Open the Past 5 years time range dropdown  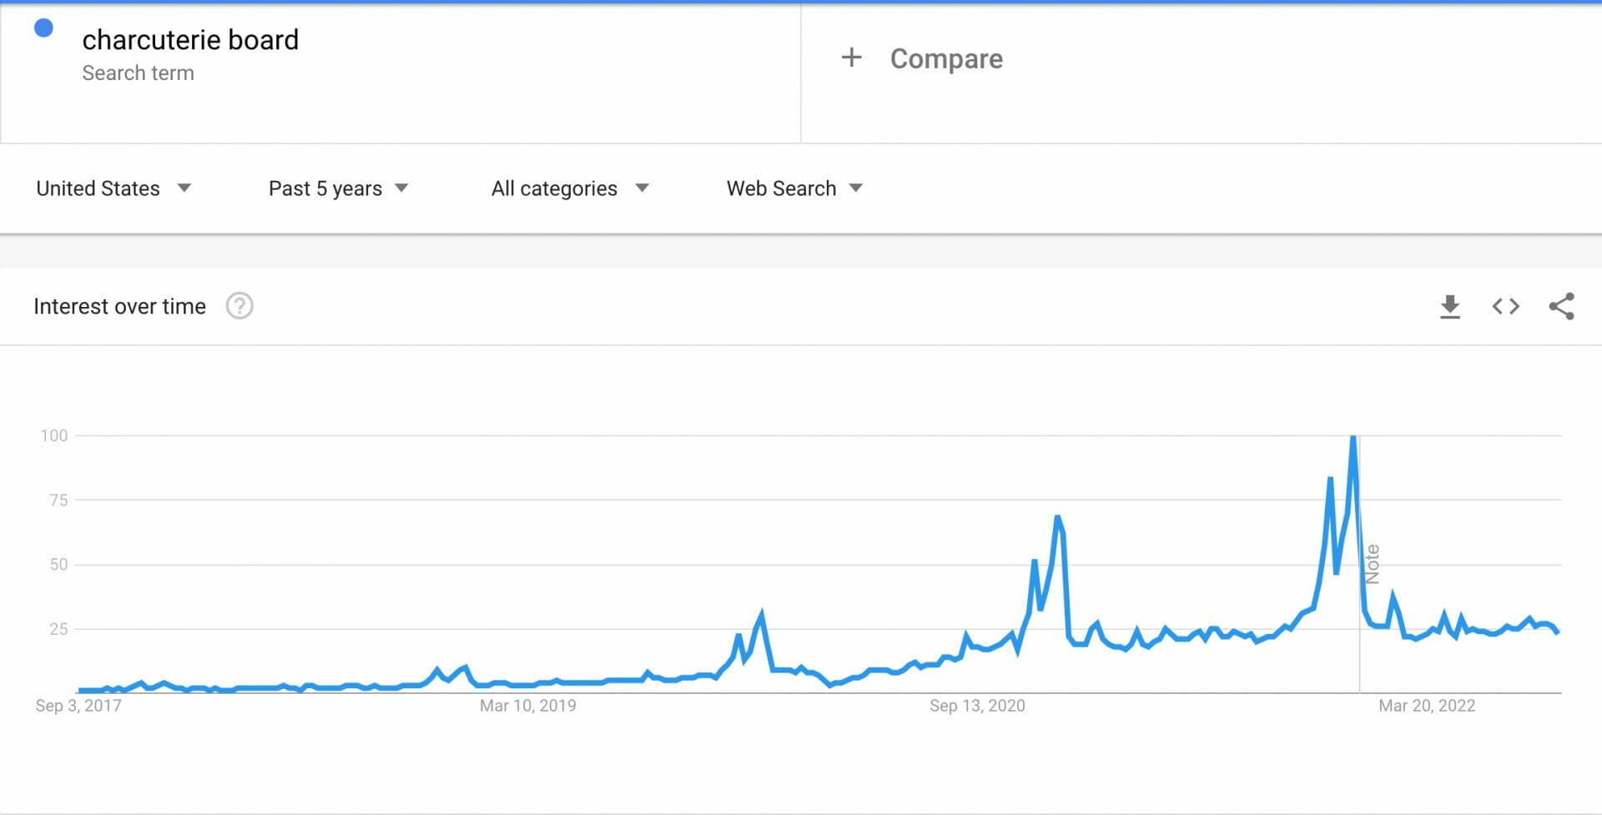tap(338, 189)
